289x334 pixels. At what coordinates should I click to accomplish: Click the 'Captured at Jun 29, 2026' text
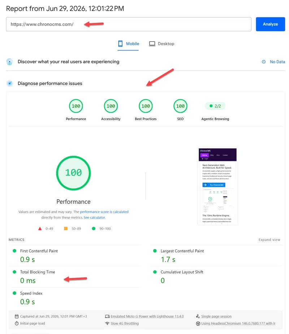(x=53, y=316)
